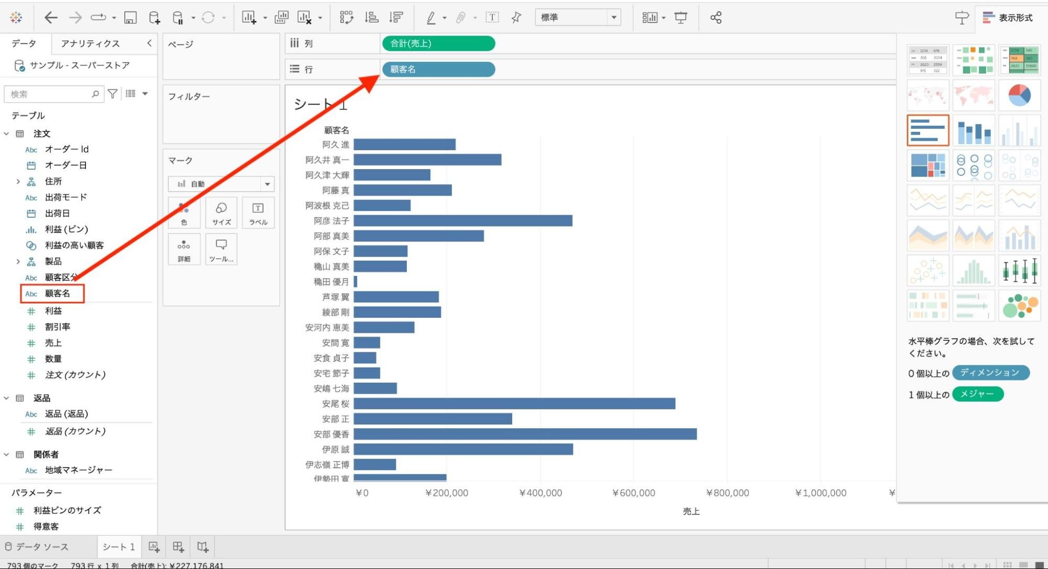Click the 色 color mark button
The image size is (1048, 569).
tap(184, 213)
